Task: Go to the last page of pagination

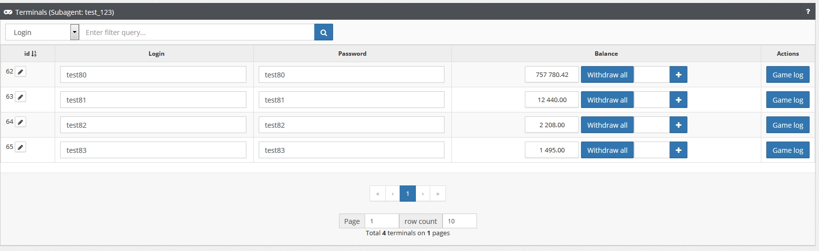Action: pos(438,194)
